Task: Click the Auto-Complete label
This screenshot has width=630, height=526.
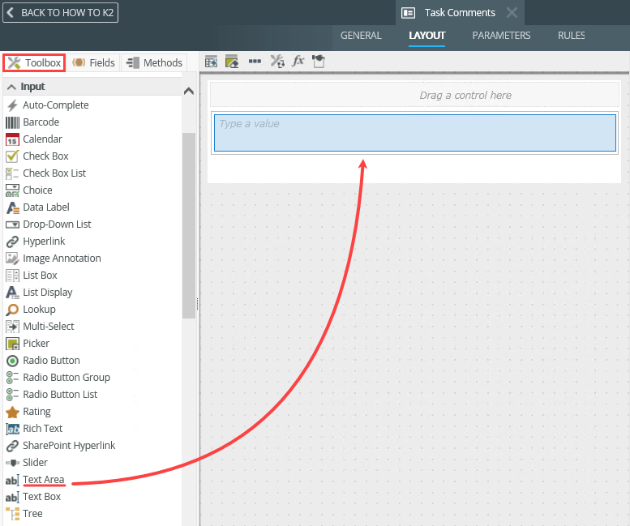Action: [x=56, y=105]
